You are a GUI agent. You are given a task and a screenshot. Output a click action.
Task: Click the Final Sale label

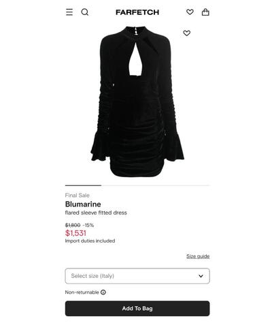pyautogui.click(x=78, y=196)
